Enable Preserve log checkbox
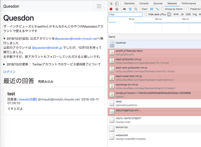 pos(188,9)
